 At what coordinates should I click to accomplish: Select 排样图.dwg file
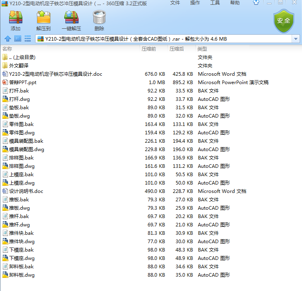[22, 166]
